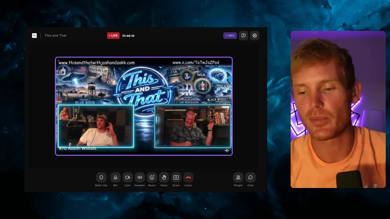This screenshot has height=219, width=390.
Task: Turn off camera with Cam button
Action: (x=127, y=177)
